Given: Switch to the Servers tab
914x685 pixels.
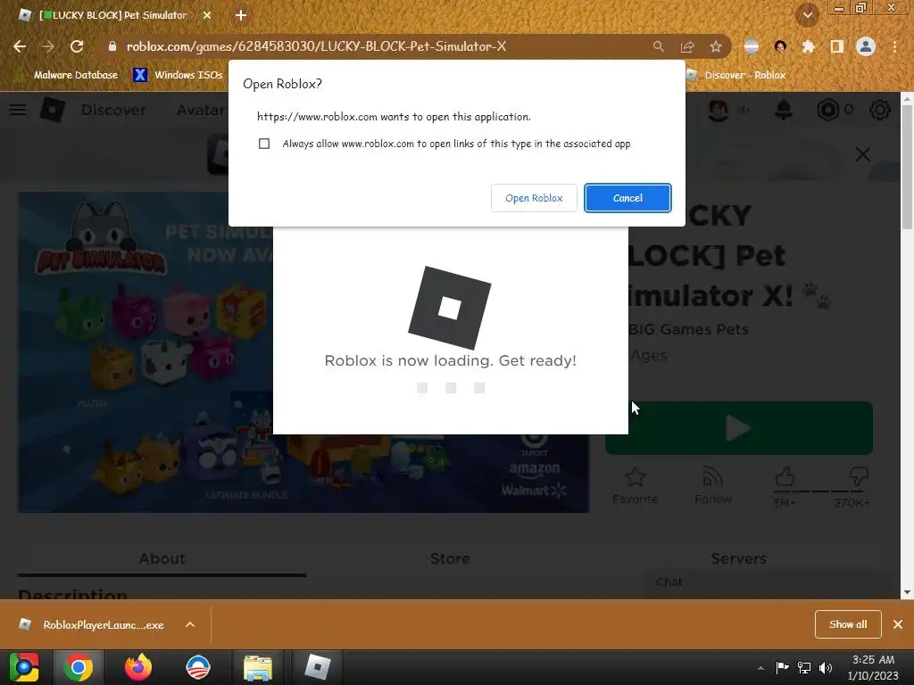Looking at the screenshot, I should tap(738, 558).
